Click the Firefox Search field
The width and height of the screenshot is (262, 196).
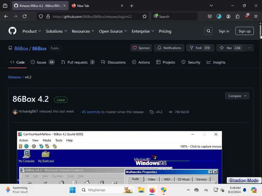coord(174,16)
